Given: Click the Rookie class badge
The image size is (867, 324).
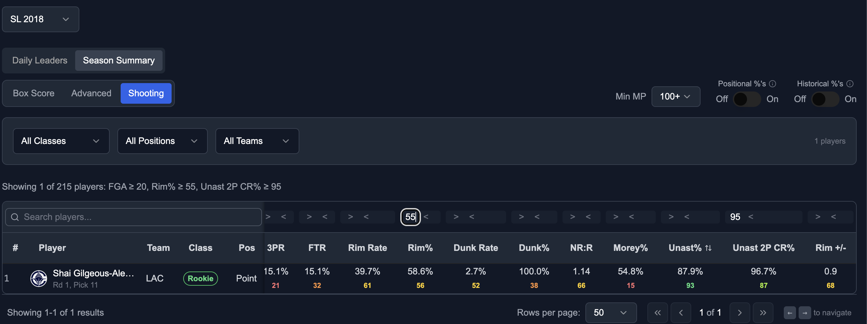Looking at the screenshot, I should pyautogui.click(x=201, y=279).
